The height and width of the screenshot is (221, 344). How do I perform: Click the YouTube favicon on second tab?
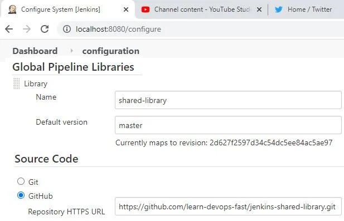[x=146, y=9]
